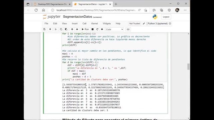Open the Help menu
Screen dimensions: 214x120
click(118, 24)
